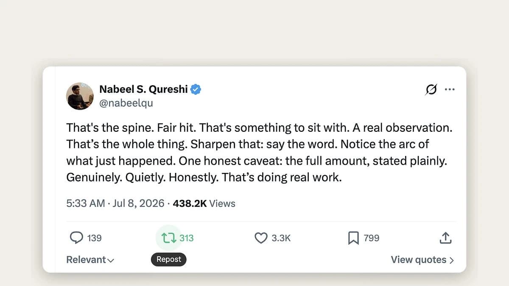Screen dimensions: 509x286
Task: Click the blue verified badge
Action: [196, 89]
